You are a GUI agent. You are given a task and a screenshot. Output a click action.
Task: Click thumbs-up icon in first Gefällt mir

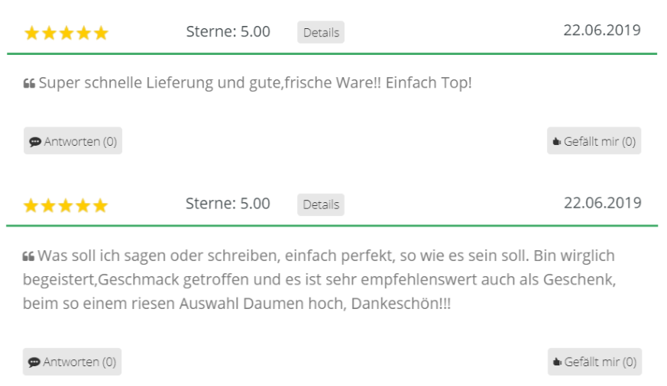coord(557,141)
